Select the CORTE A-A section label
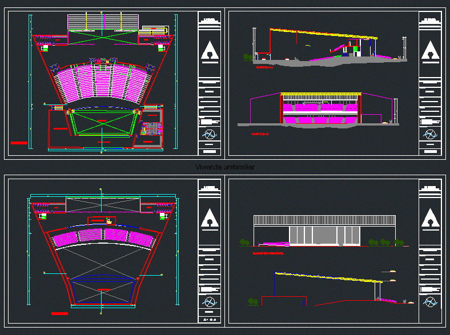 pos(264,67)
